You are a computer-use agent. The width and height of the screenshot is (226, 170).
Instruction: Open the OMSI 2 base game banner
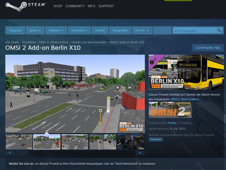coord(170,110)
